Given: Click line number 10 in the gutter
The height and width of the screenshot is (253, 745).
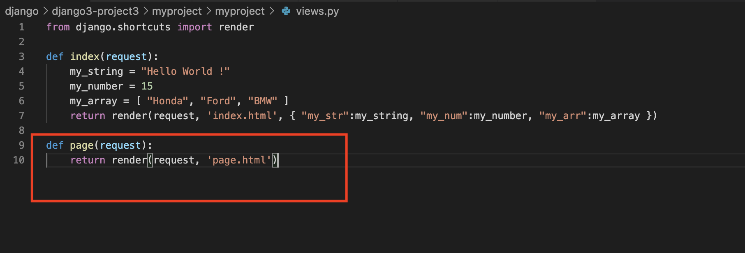Looking at the screenshot, I should 19,160.
